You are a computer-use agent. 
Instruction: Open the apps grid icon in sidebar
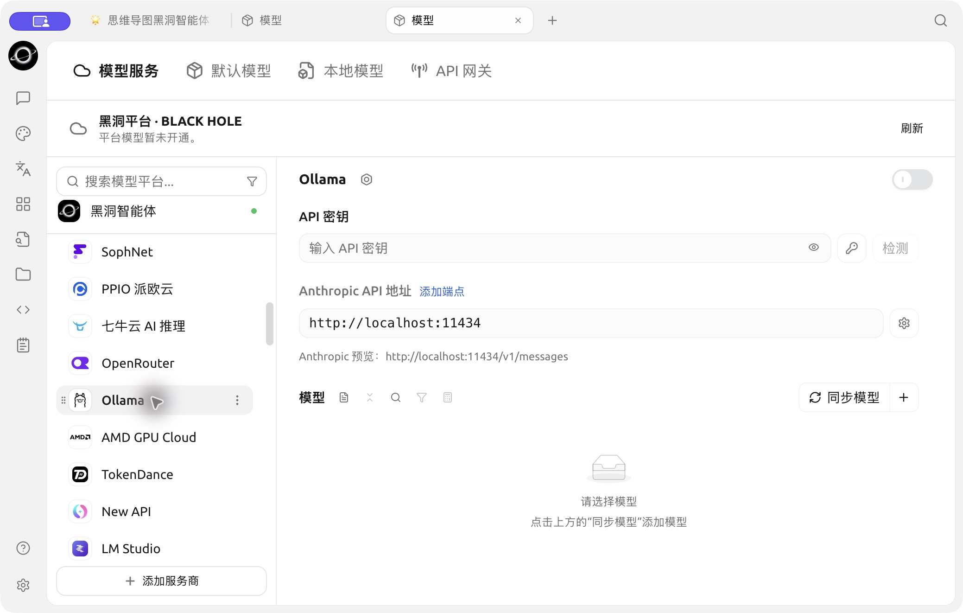(x=23, y=204)
